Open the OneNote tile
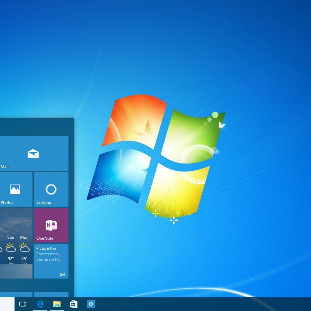The image size is (311, 311). (x=51, y=225)
